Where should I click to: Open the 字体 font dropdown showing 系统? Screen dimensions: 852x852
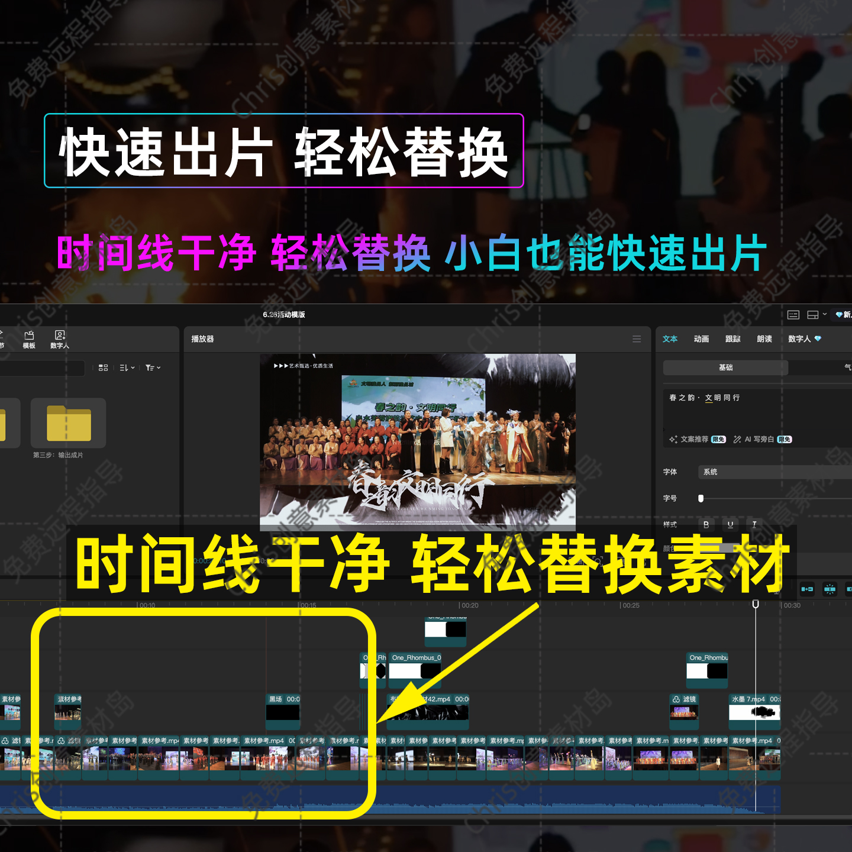[775, 472]
